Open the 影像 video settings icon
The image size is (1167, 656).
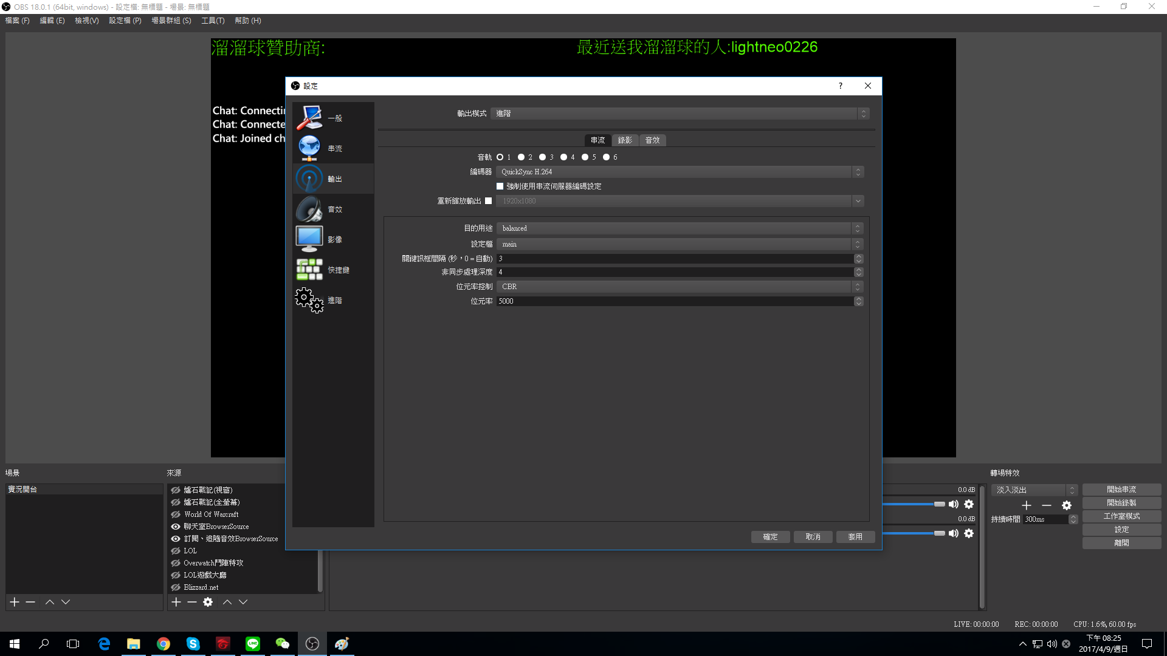coord(309,239)
